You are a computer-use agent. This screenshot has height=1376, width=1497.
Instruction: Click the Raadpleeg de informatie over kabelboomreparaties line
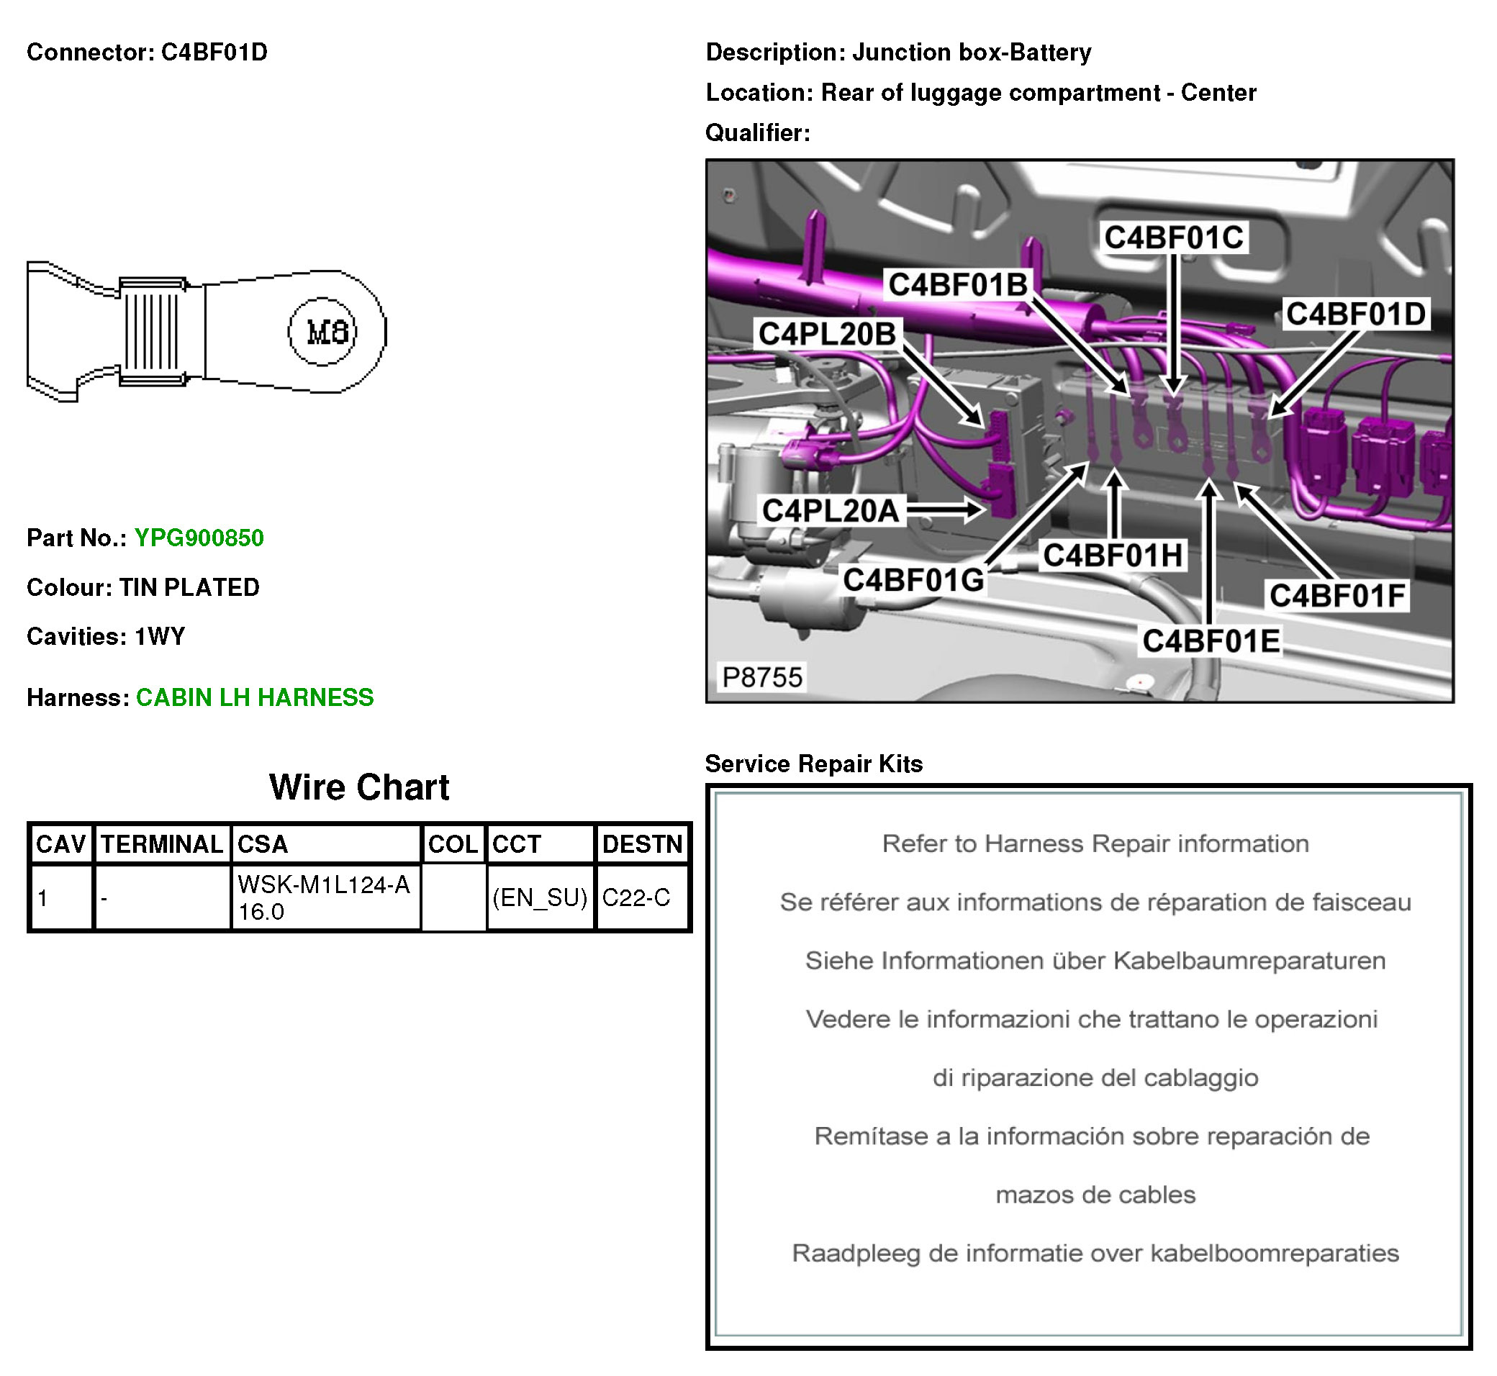[1095, 1254]
